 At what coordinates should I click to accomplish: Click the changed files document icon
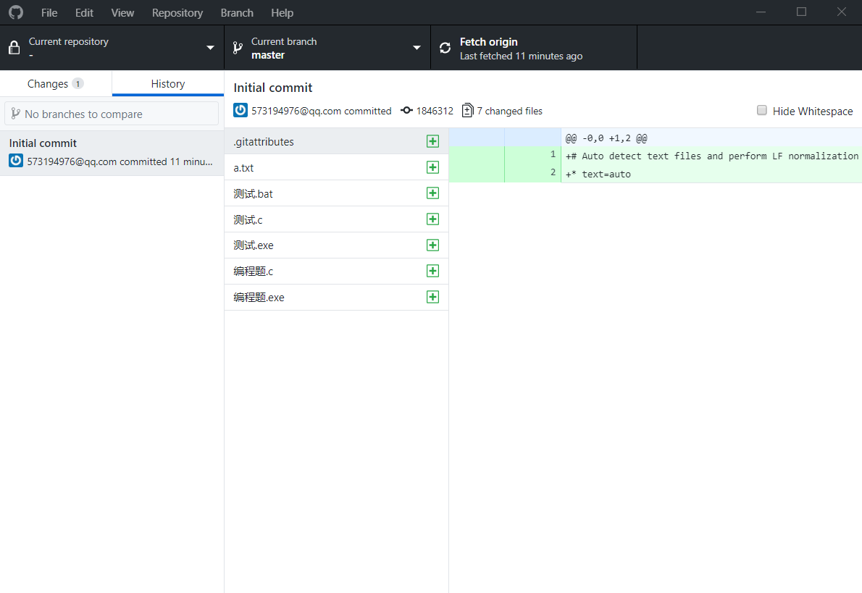point(467,111)
